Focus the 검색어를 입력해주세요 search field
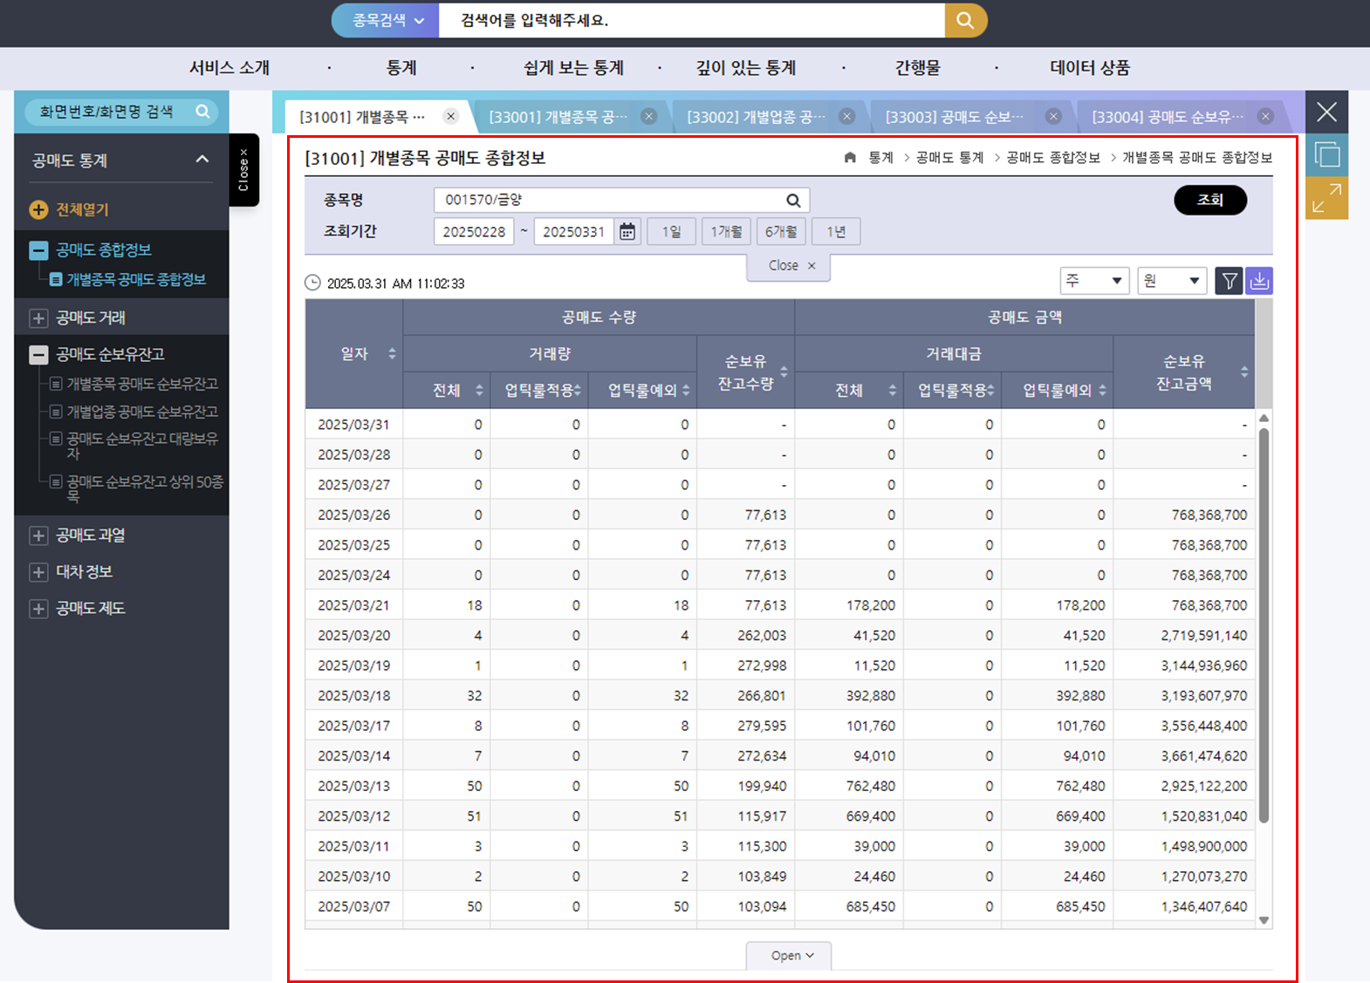The height and width of the screenshot is (983, 1370). point(691,20)
